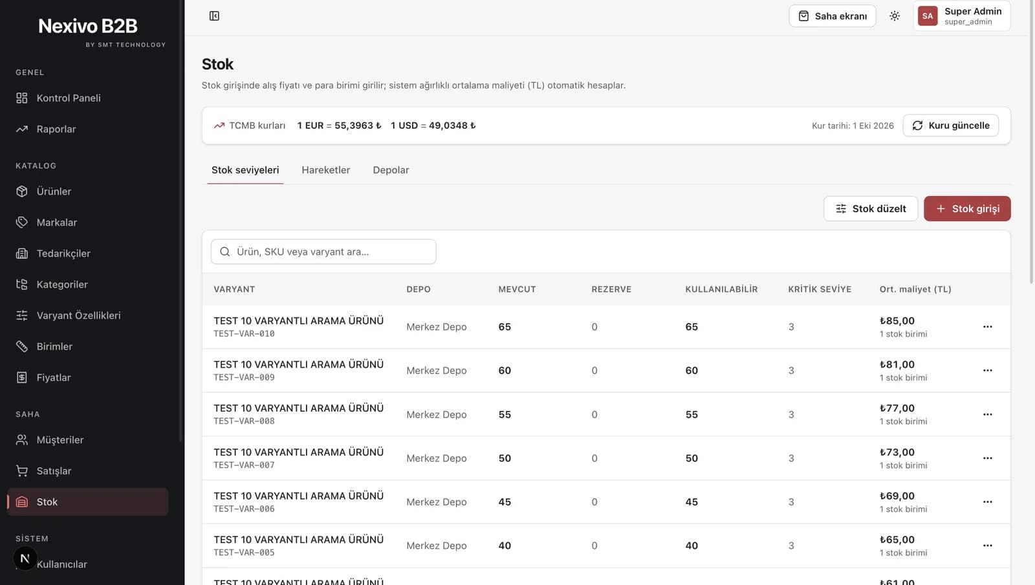Collapse the sidebar with the panel icon
Viewport: 1035px width, 585px height.
pyautogui.click(x=214, y=16)
